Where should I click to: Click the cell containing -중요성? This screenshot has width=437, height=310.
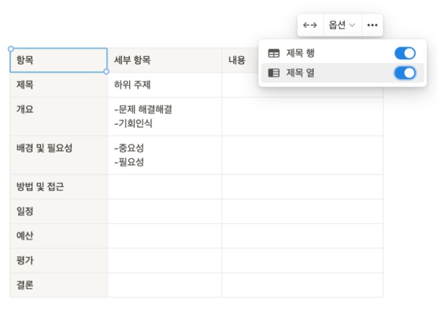click(x=164, y=155)
